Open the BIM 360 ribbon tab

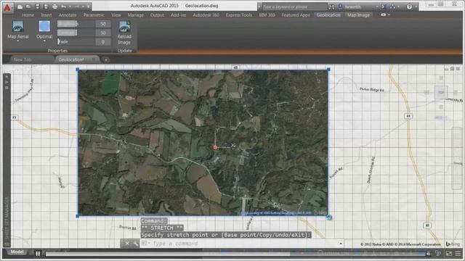[x=267, y=14]
